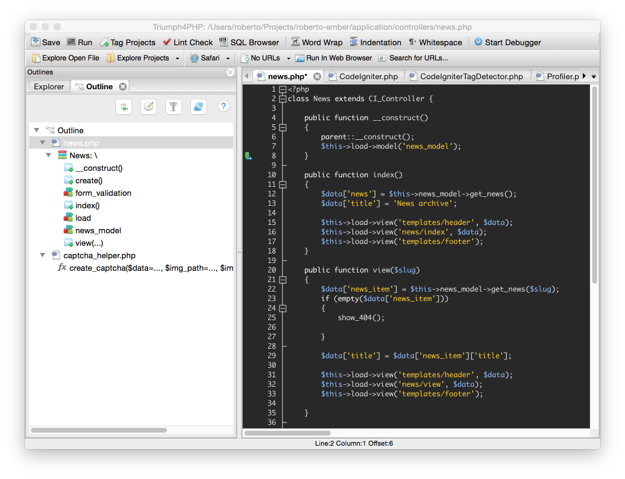Start the Debugger
The image size is (625, 479).
click(x=507, y=42)
